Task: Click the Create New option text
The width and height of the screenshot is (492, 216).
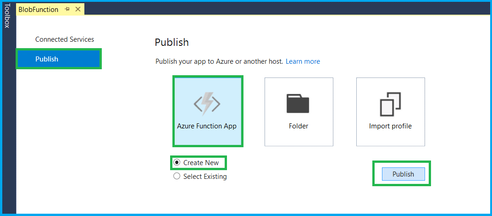Action: pyautogui.click(x=201, y=163)
